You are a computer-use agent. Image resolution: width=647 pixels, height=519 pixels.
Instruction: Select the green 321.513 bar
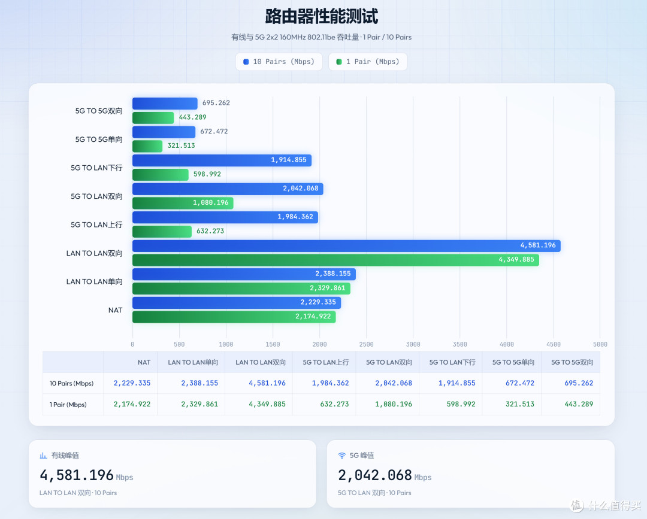147,146
